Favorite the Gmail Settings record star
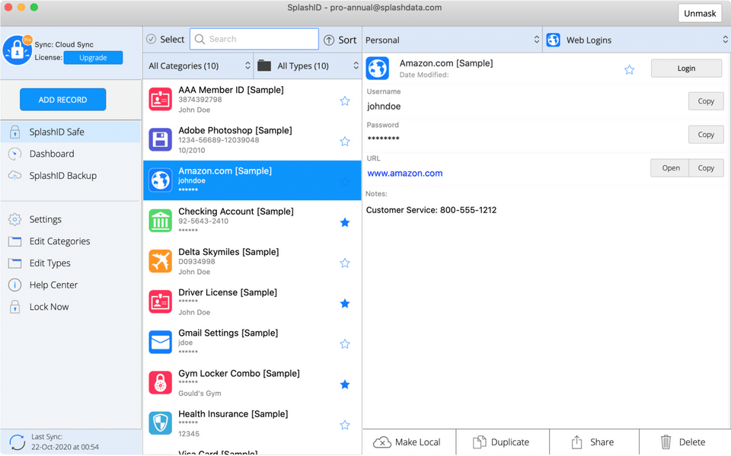Image resolution: width=731 pixels, height=456 pixels. point(345,344)
